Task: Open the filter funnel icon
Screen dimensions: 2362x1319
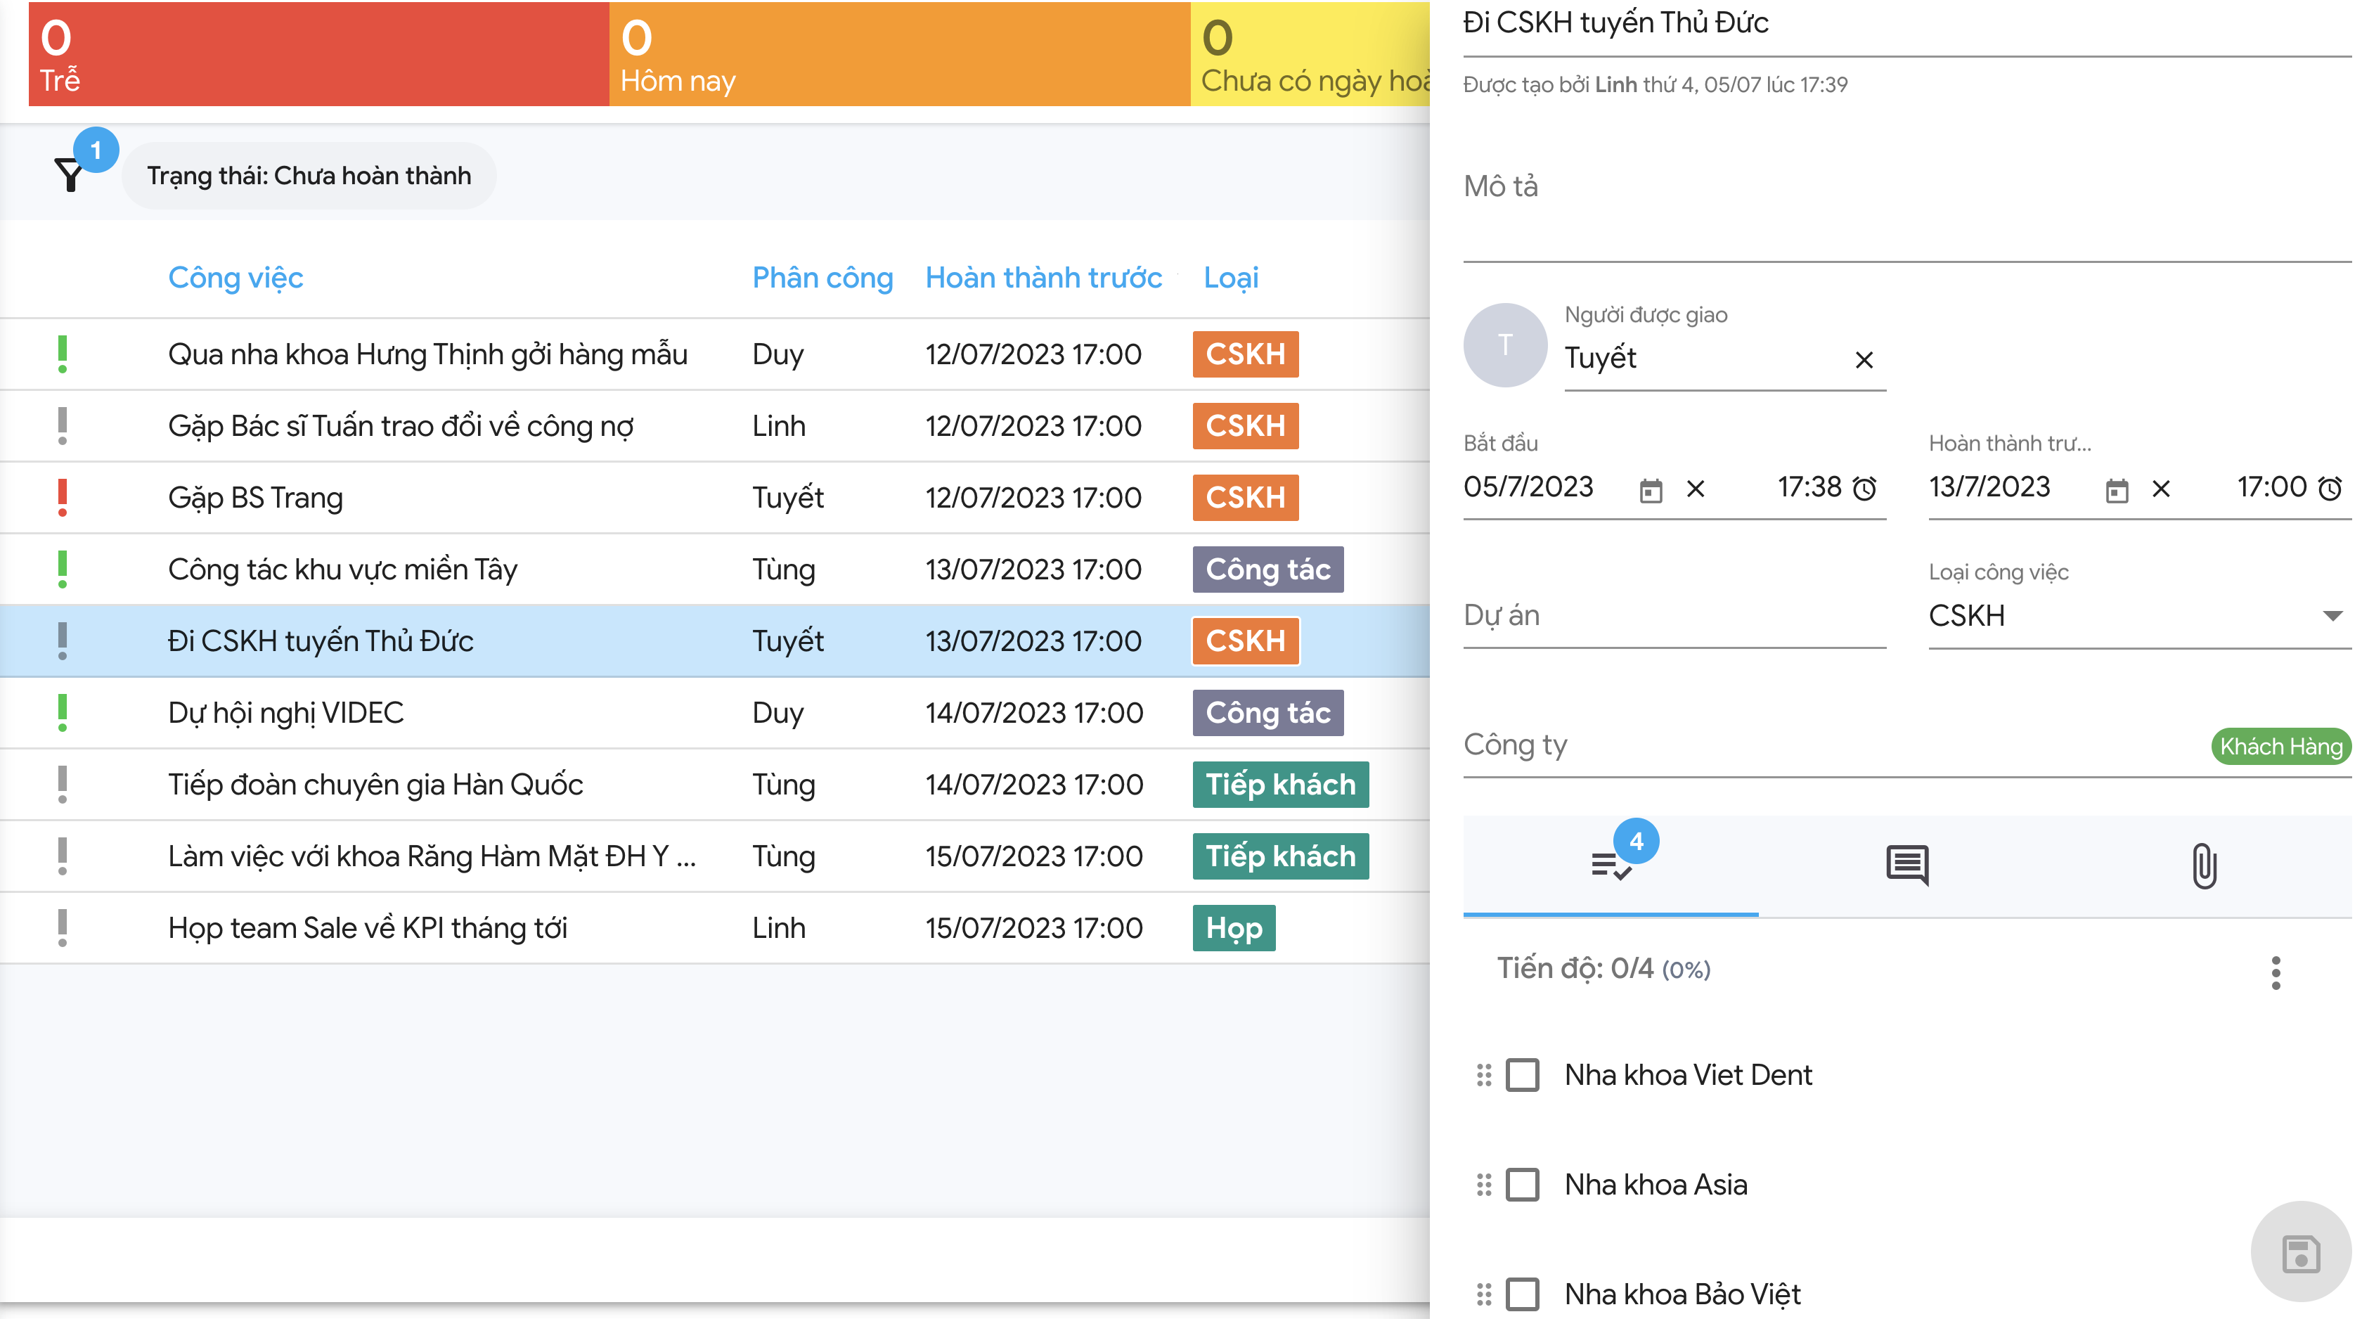Action: click(x=70, y=174)
